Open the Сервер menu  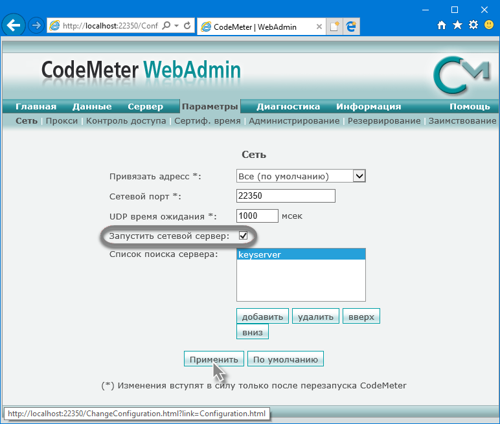click(x=146, y=106)
